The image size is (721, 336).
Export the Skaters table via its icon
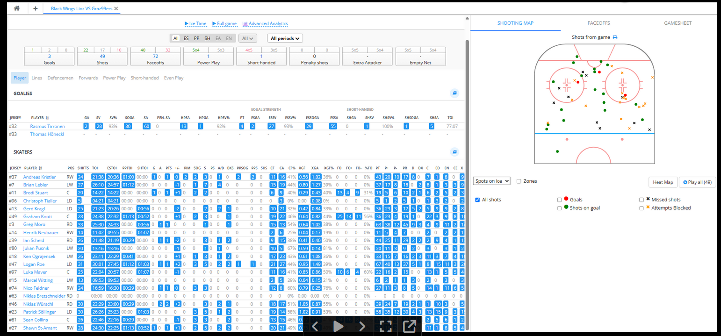click(454, 152)
